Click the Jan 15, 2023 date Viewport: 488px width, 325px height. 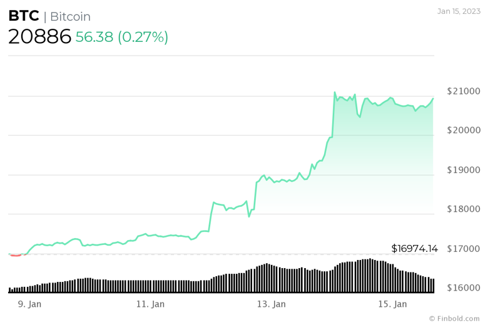[x=459, y=11]
